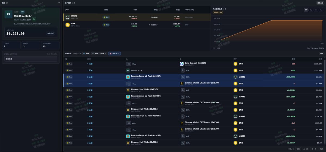Click the LABELS count card
326x152 pixels.
11,45
